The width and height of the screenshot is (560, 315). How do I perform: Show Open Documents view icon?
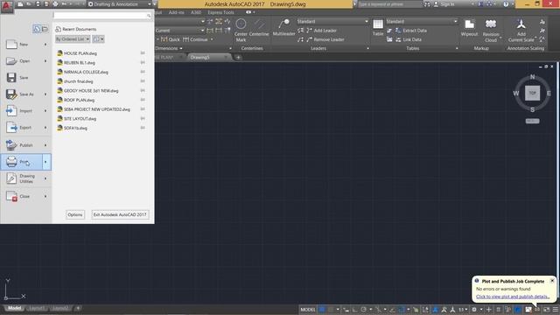pyautogui.click(x=45, y=29)
